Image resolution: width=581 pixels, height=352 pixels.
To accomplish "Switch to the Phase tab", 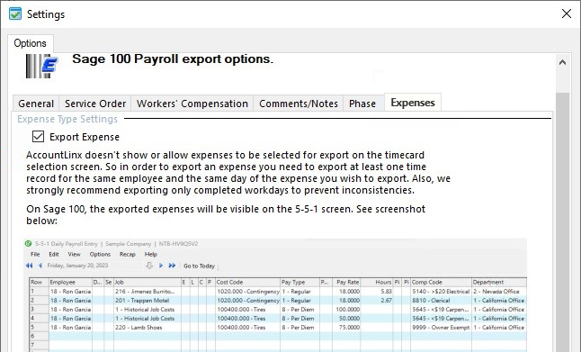I will click(362, 104).
